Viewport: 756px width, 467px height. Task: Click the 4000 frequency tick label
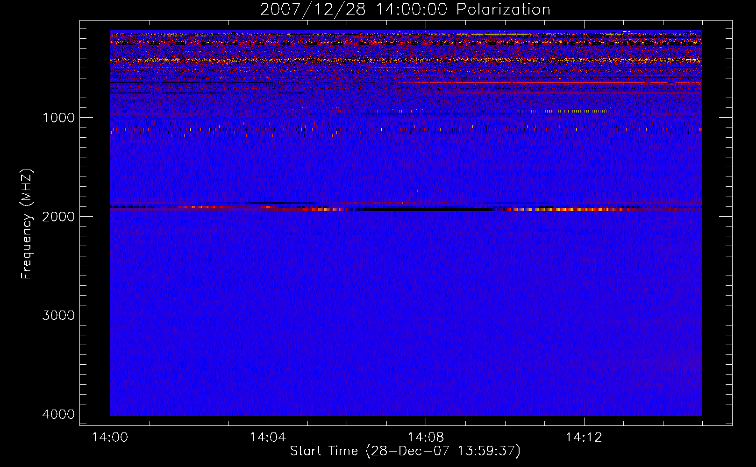(x=58, y=414)
